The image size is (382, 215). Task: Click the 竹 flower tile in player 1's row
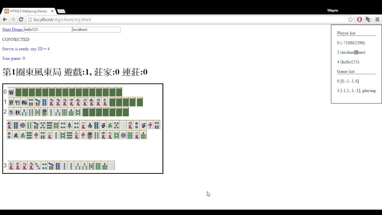pyautogui.click(x=18, y=102)
